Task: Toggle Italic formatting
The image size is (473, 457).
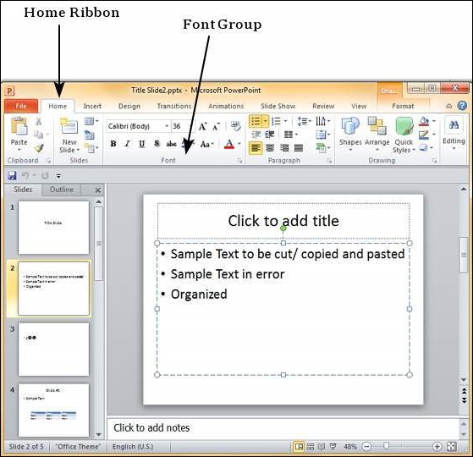Action: click(128, 144)
